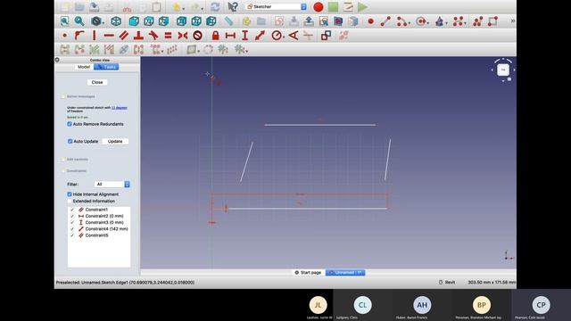The height and width of the screenshot is (321, 571).
Task: Click the What's This help cursor icon
Action: pyautogui.click(x=233, y=6)
